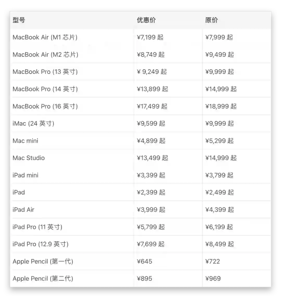Select the MacBook Pro (13 英寸) row label
The image size is (281, 298).
coord(45,72)
